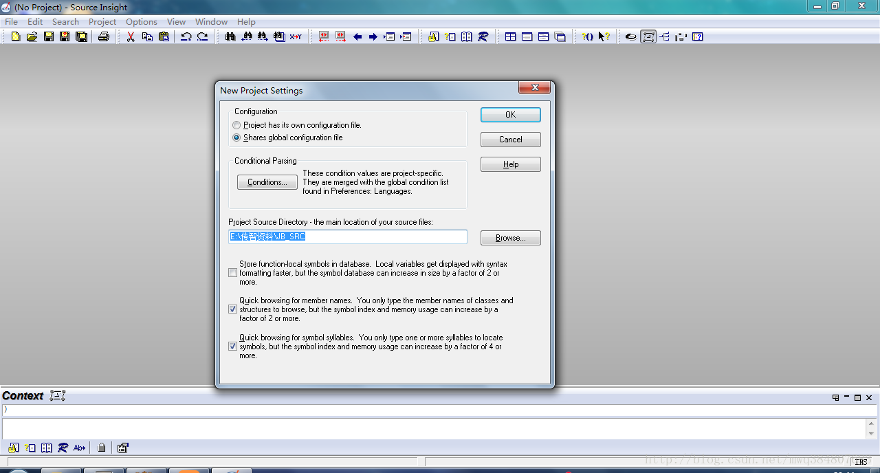Open Browse Project Symbols book icon in main toolbar

point(467,36)
